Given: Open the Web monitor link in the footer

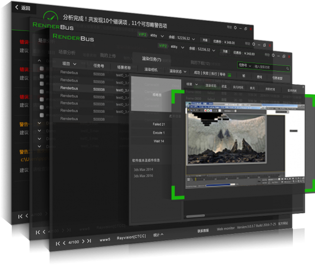Looking at the screenshot, I should (225, 229).
